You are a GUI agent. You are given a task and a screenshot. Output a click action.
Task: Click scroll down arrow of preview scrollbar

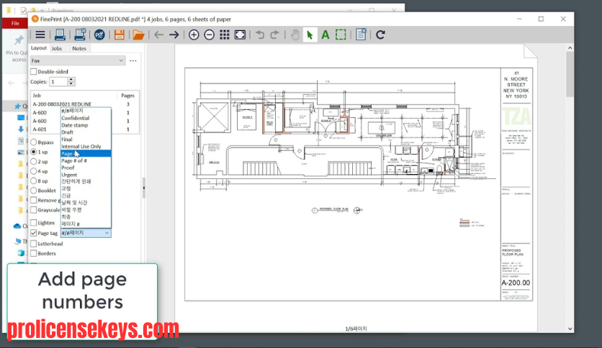[x=570, y=329]
